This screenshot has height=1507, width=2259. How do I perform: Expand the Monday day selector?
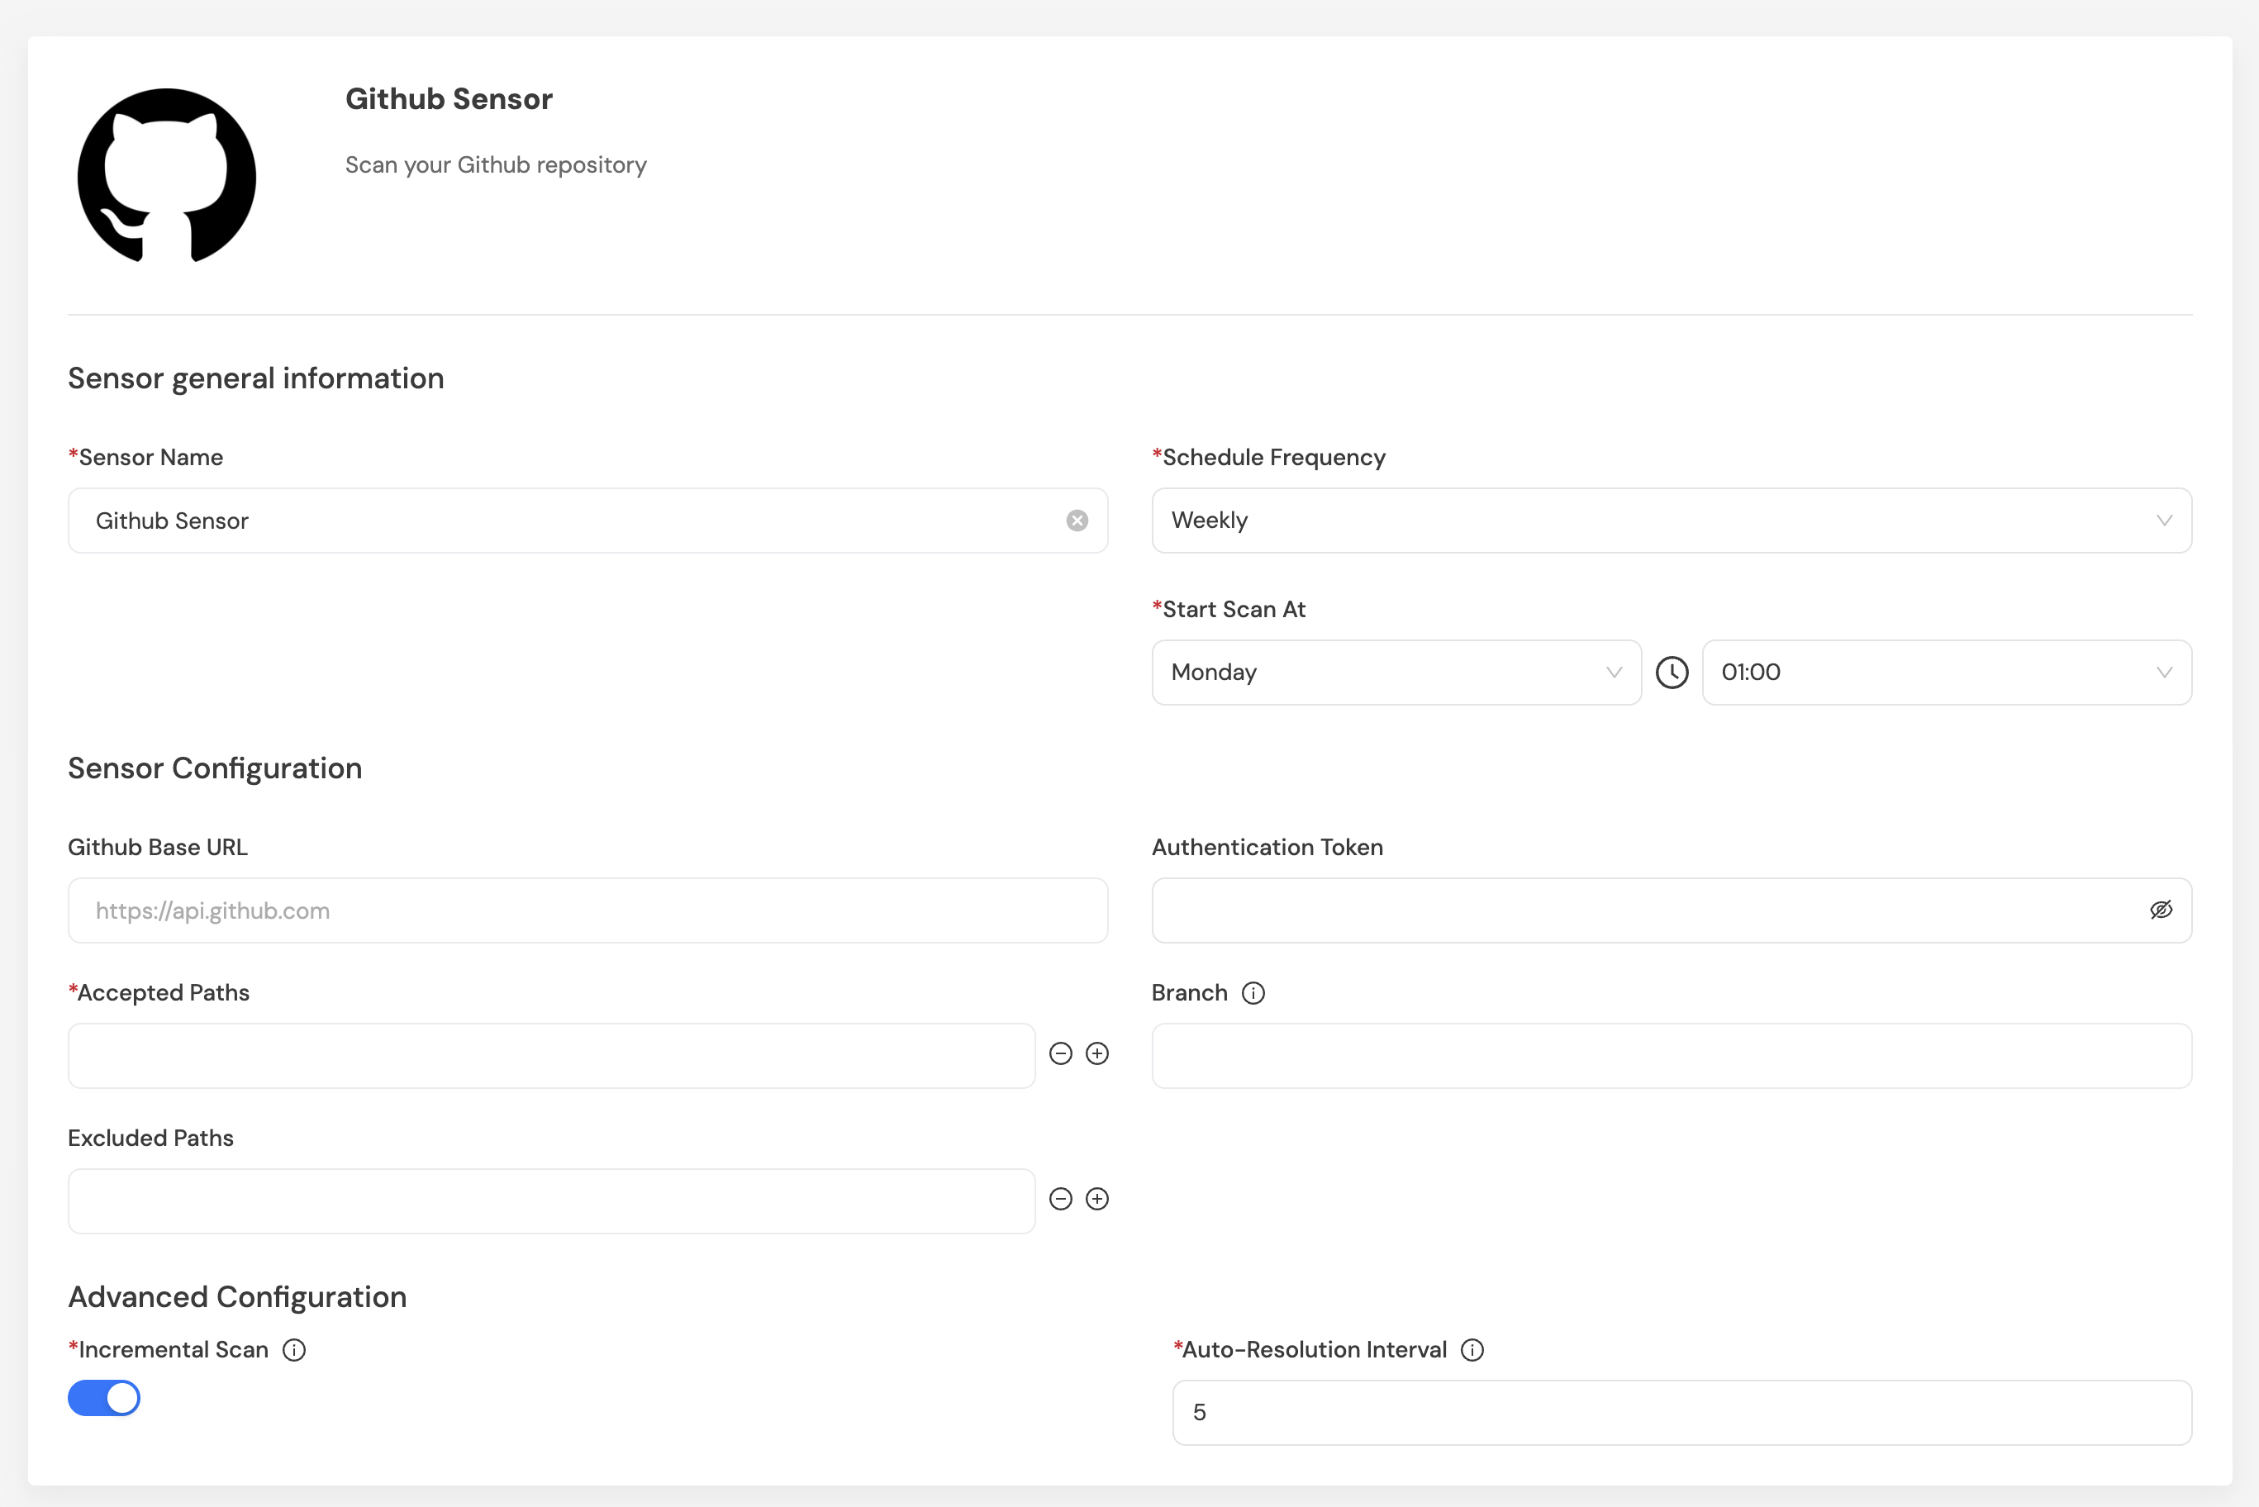[1396, 672]
